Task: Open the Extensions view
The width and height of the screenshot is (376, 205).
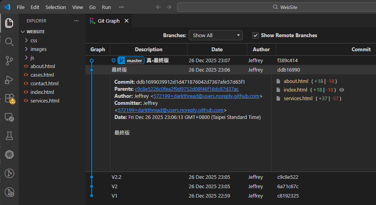Action: [9, 98]
